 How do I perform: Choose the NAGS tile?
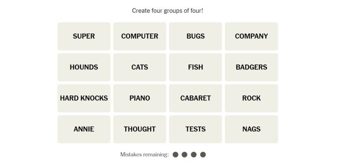coord(251,129)
